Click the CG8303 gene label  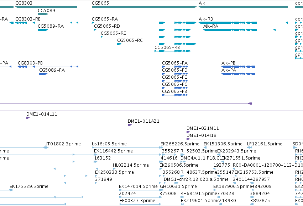pos(24,3)
